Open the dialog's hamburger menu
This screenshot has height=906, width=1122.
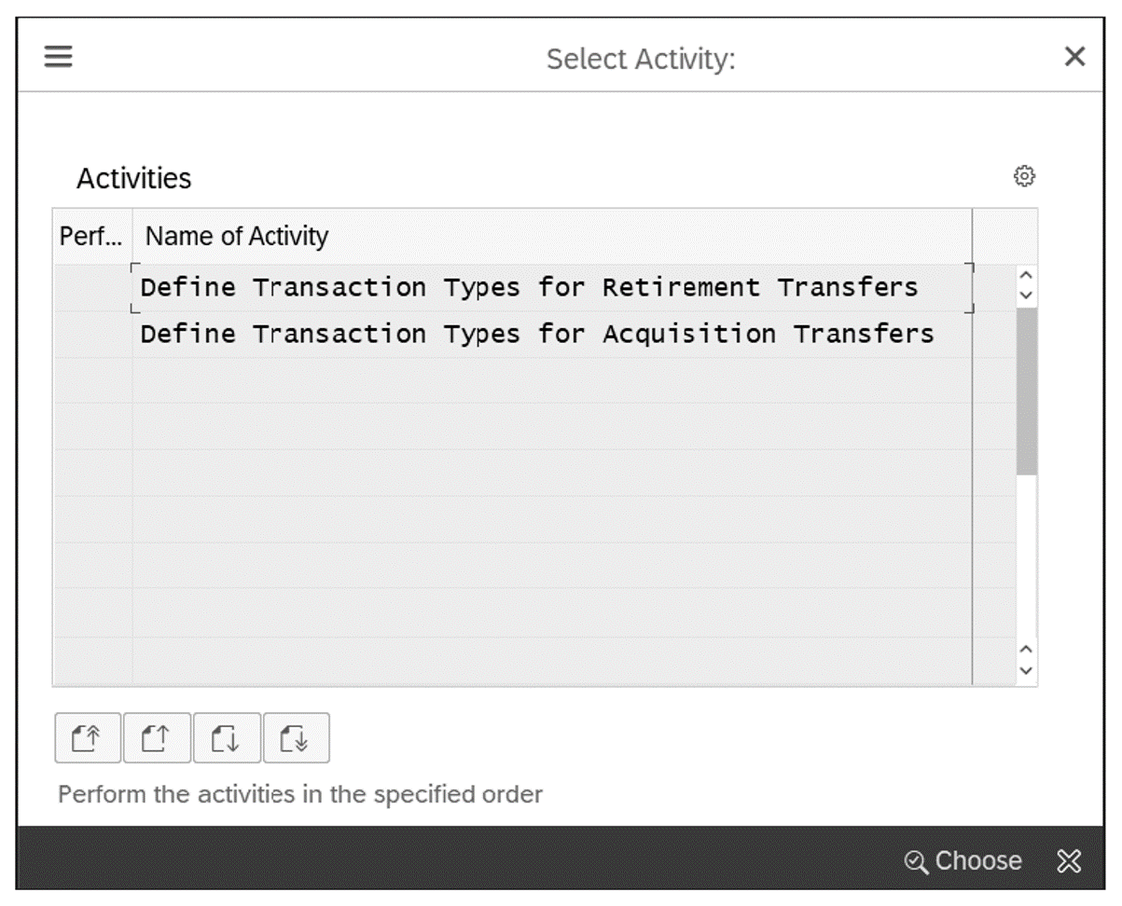57,57
